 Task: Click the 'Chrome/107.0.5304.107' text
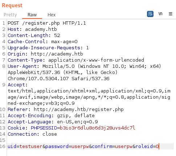coord(38,79)
